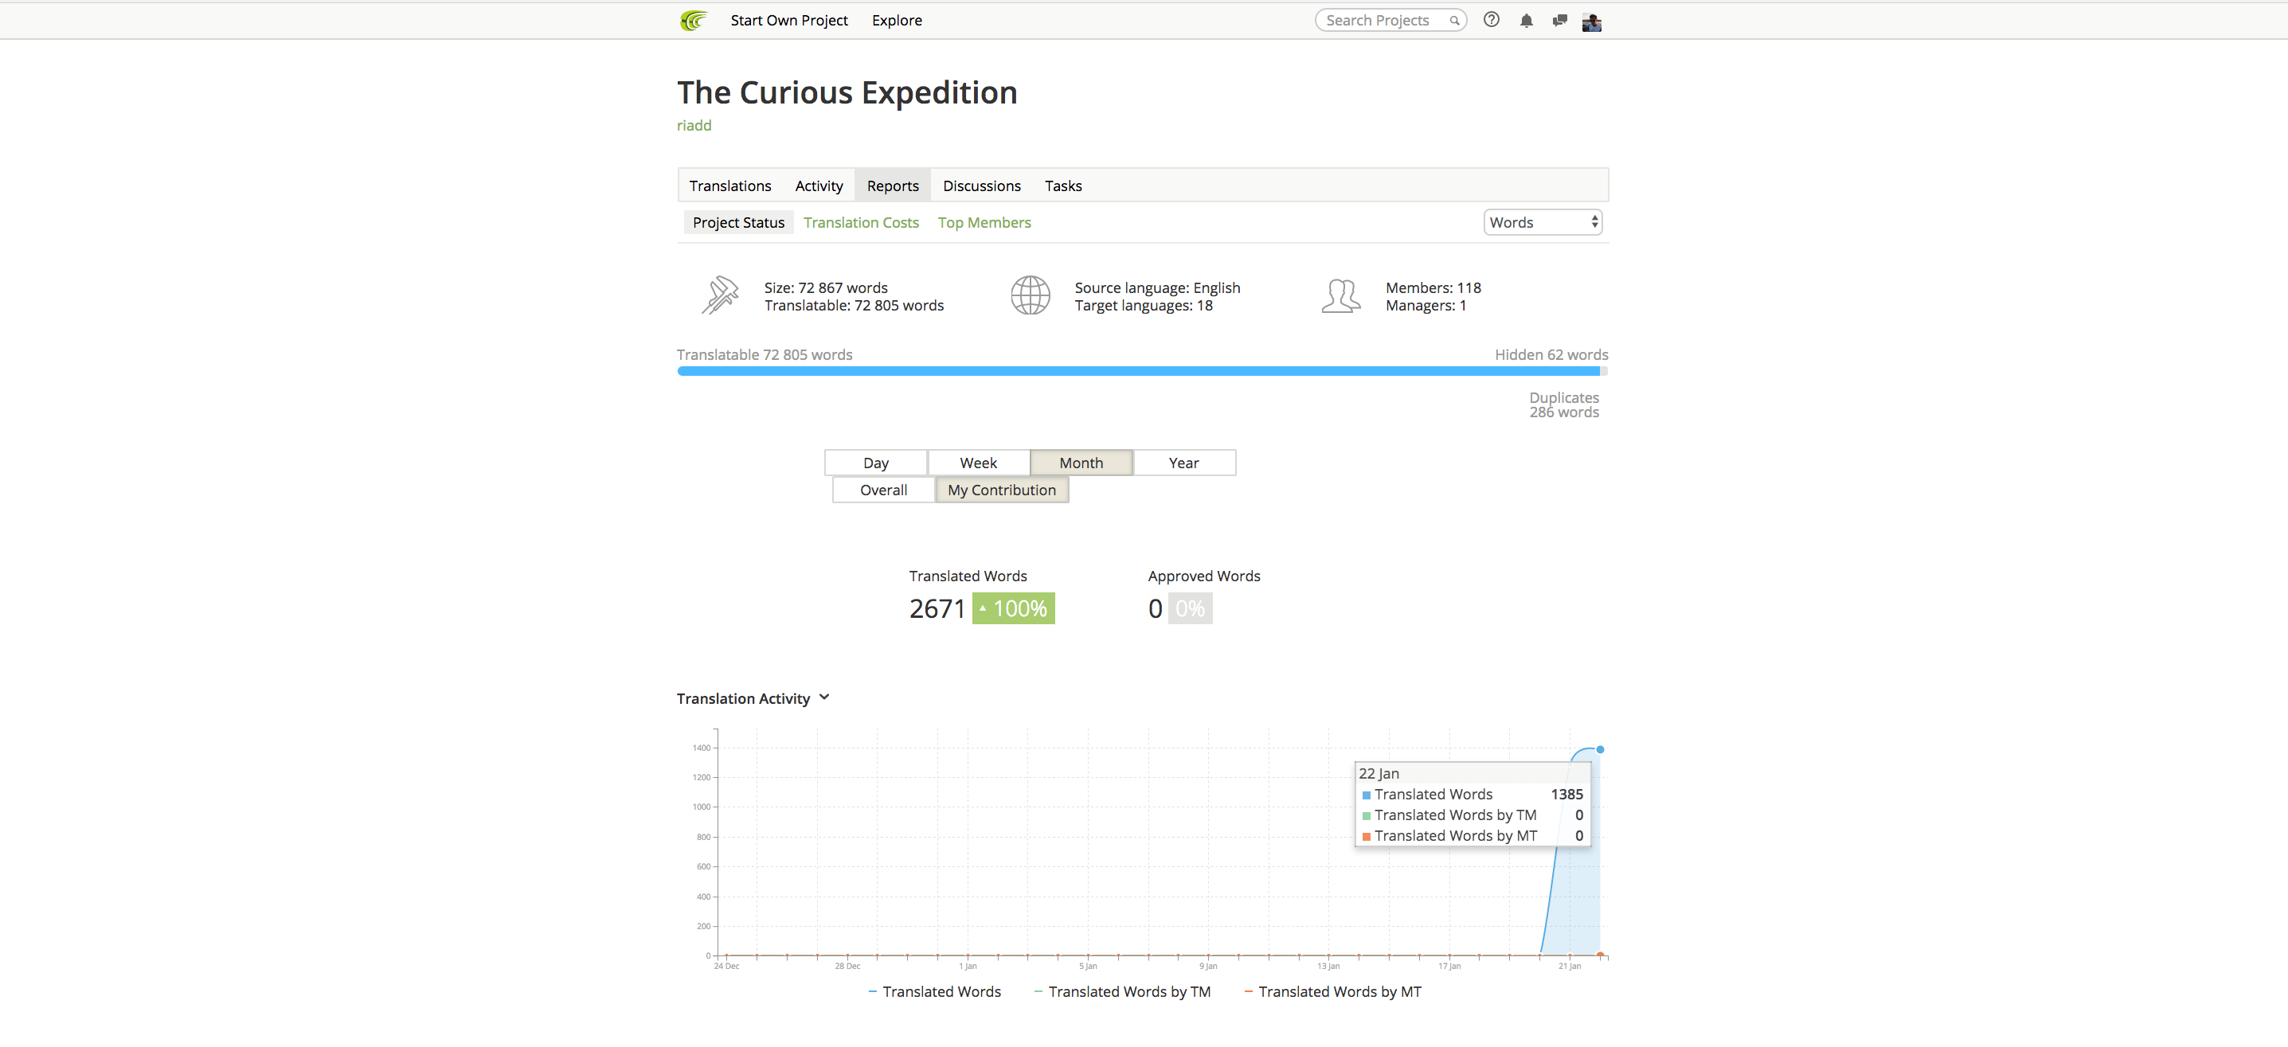Click the '1 Jan' axis label
Image resolution: width=2288 pixels, height=1047 pixels.
[968, 967]
